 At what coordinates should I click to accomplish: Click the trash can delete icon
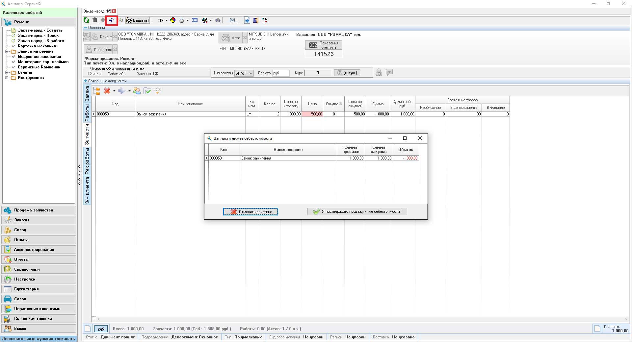click(95, 20)
